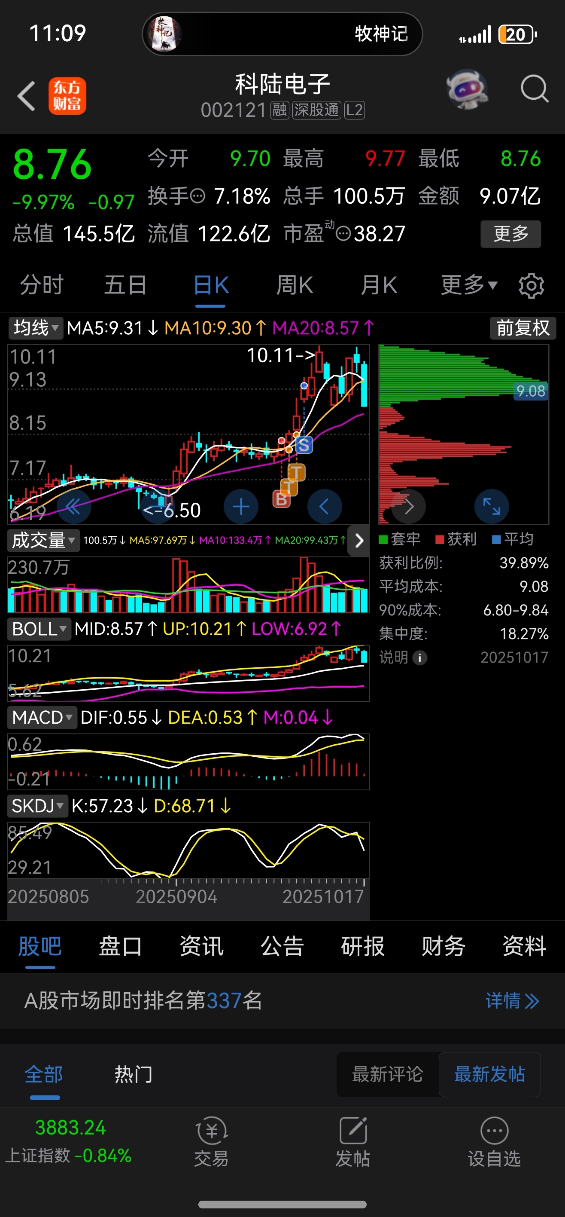Open the Eastmoney orange logo

67,96
